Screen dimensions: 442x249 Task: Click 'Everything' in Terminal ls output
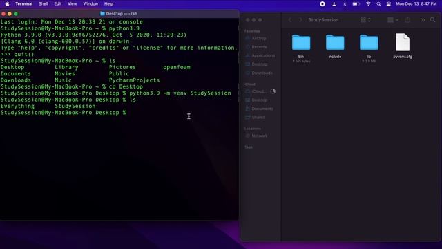click(17, 106)
